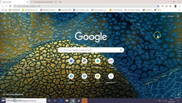Select the Nuova scheda tab
The width and height of the screenshot is (182, 103).
(14, 2)
